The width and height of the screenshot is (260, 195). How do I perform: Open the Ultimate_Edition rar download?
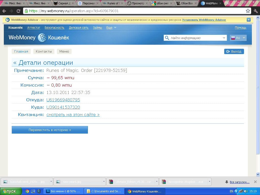[x=131, y=182]
